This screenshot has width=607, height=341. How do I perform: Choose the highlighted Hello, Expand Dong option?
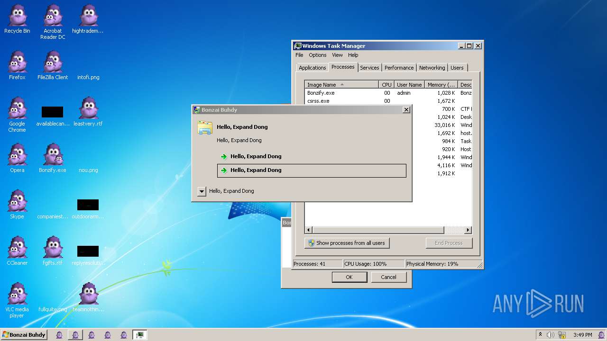(312, 170)
